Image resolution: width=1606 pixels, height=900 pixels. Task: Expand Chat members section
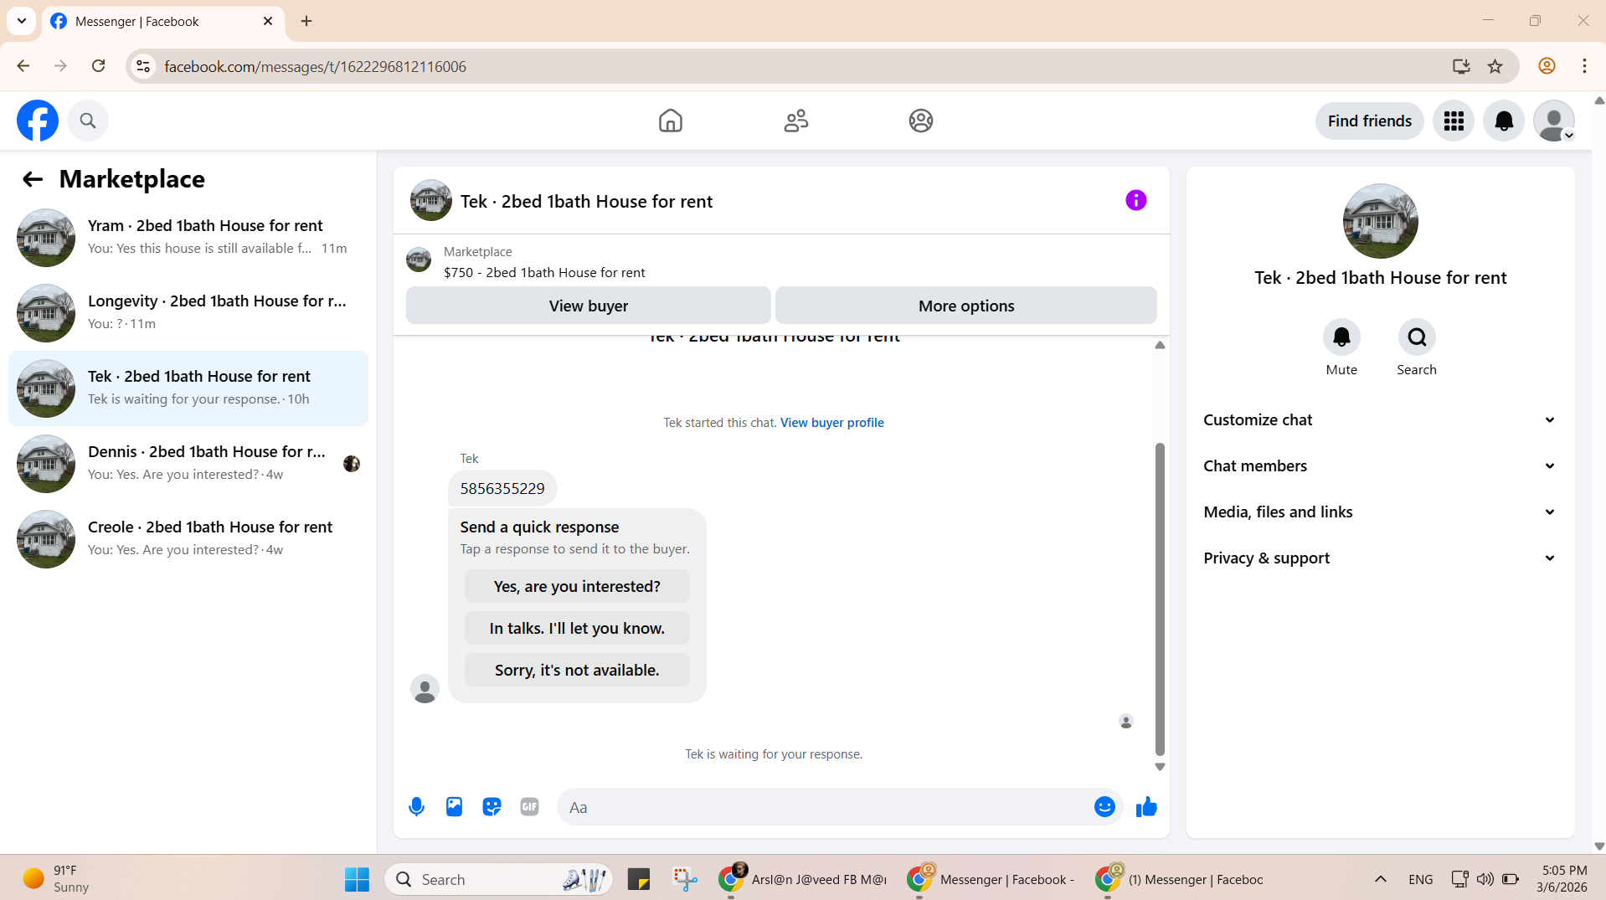pyautogui.click(x=1380, y=466)
